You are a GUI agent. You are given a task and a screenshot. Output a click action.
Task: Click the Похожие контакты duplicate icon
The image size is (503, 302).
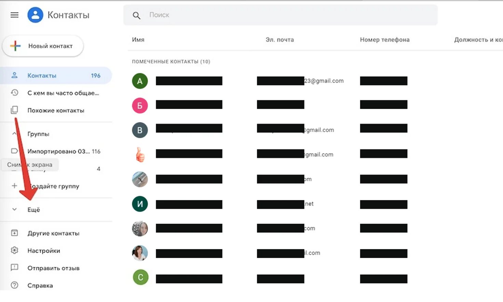tap(14, 110)
